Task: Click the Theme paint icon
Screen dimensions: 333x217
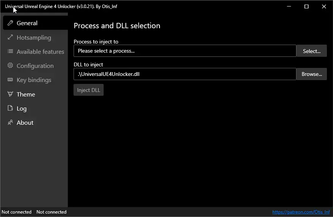Action: coord(10,94)
